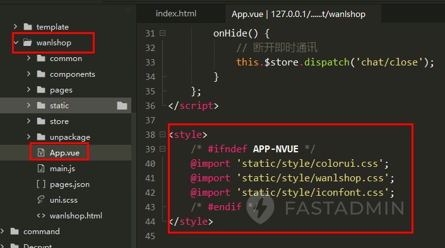Select the command folder label

42,232
